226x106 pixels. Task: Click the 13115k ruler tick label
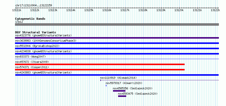(x=89, y=10)
